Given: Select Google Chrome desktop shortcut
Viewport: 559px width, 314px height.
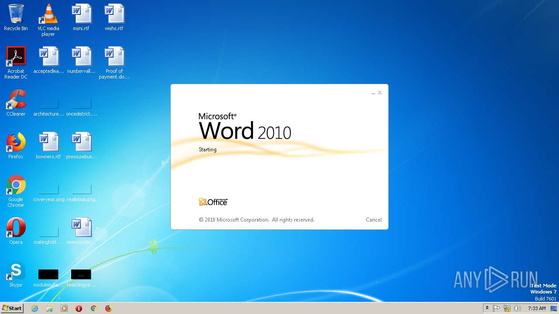Looking at the screenshot, I should click(x=16, y=191).
